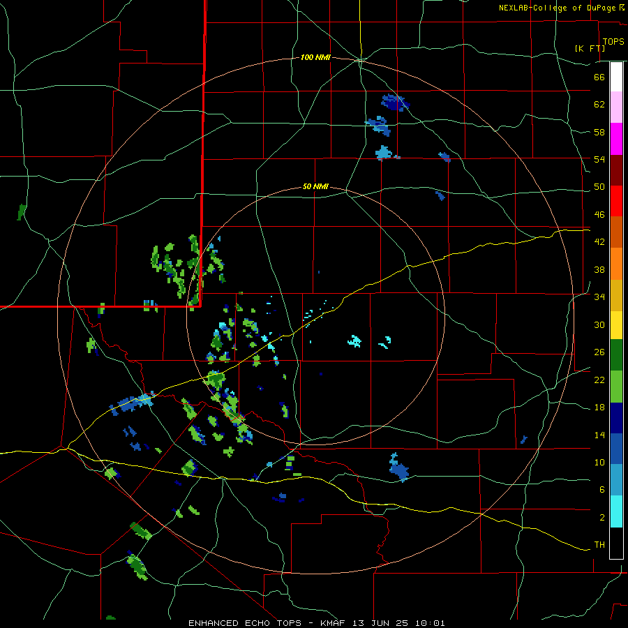This screenshot has height=628, width=628.
Task: Click the bright yellow scale swatch
Action: pyautogui.click(x=616, y=325)
